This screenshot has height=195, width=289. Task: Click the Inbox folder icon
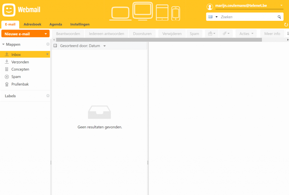[x=7, y=54]
